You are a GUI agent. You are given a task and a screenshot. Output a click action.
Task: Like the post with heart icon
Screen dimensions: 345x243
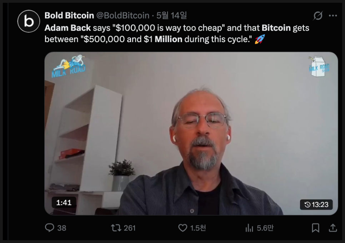click(182, 228)
